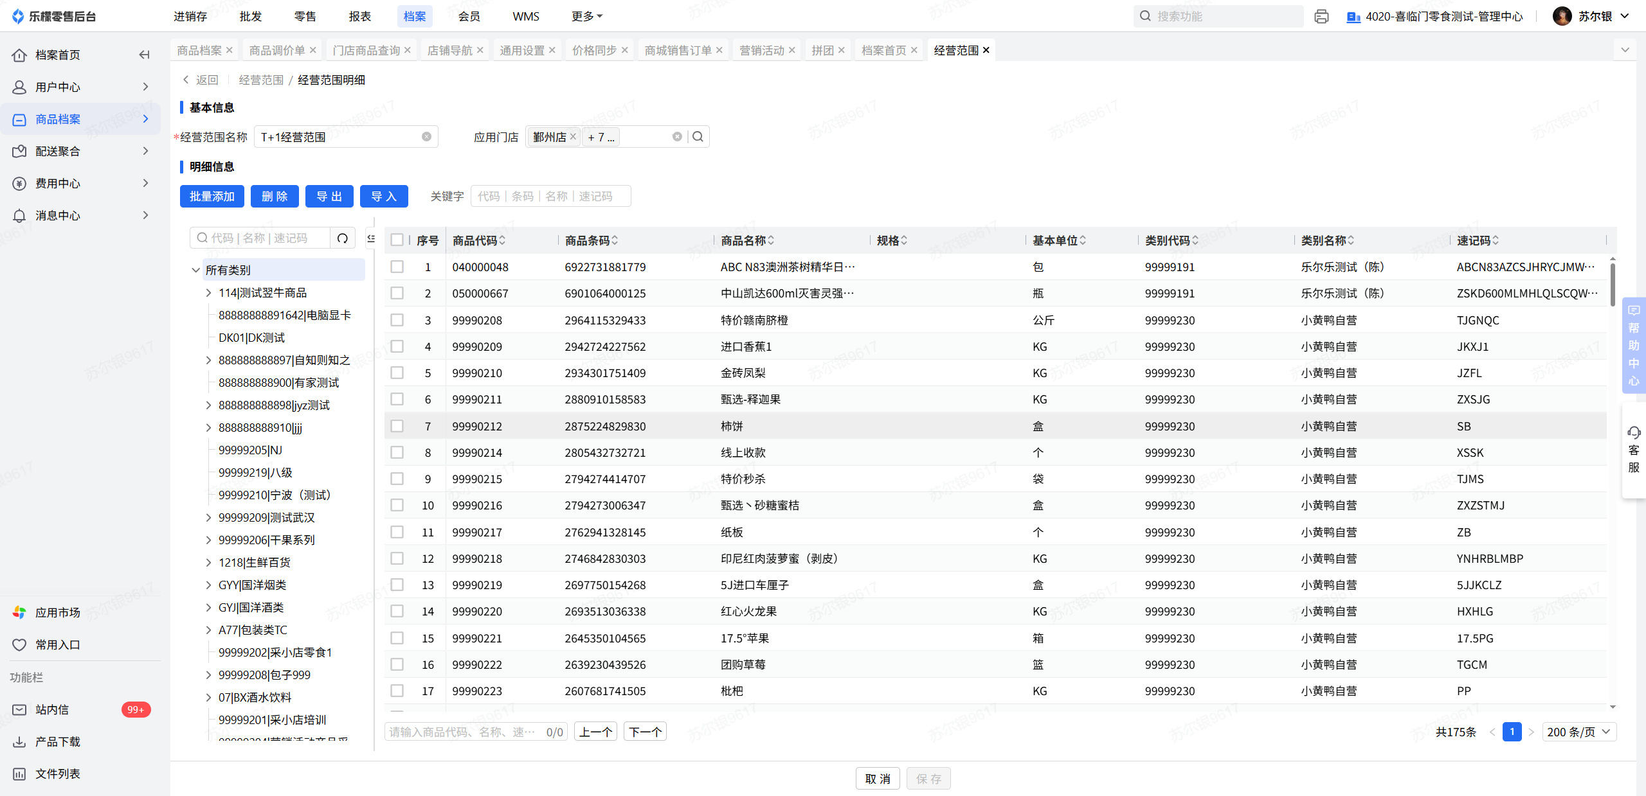Viewport: 1646px width, 796px height.
Task: Click the 关键字 search input field
Action: 550,197
